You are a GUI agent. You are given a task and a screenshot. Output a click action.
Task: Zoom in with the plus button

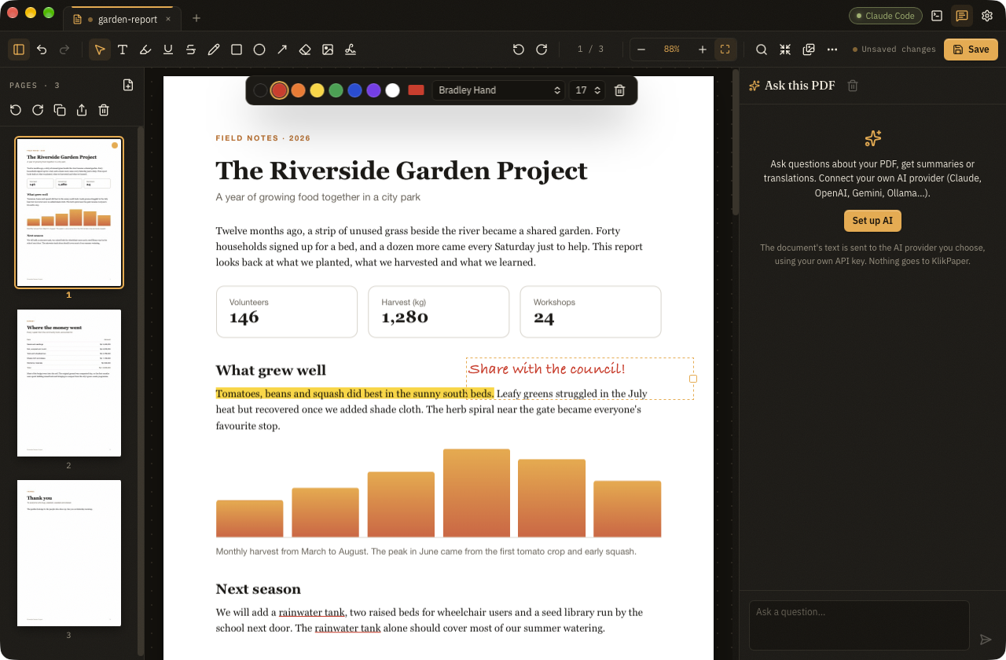703,49
